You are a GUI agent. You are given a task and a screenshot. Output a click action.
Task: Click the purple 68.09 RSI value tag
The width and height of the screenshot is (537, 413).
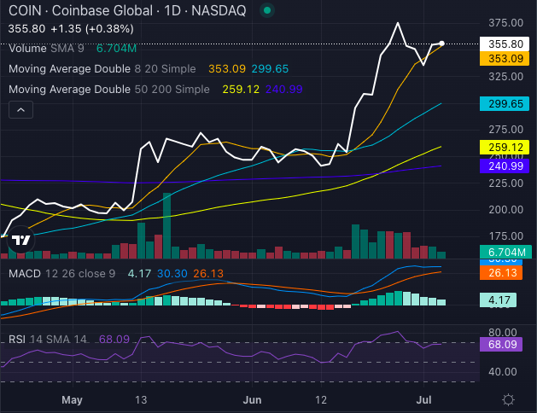point(501,344)
